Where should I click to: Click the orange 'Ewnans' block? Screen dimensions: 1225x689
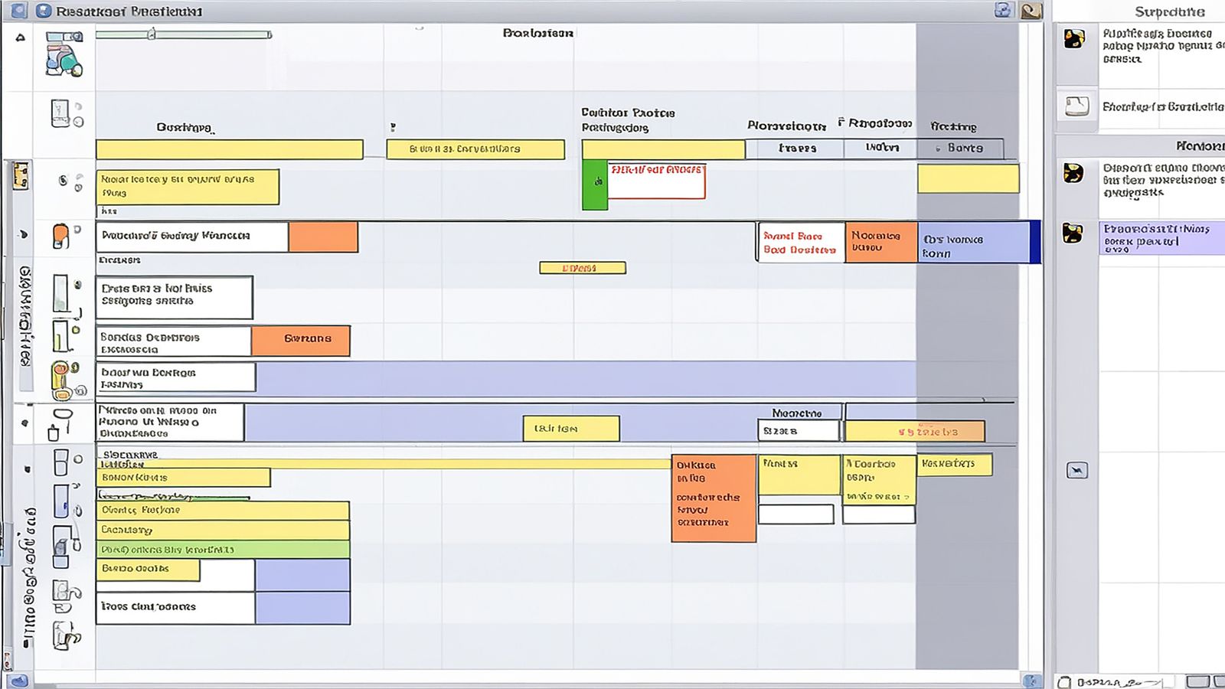pyautogui.click(x=301, y=339)
